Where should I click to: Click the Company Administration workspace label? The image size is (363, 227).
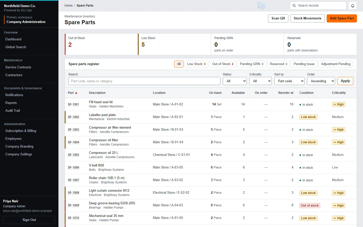tap(26, 22)
